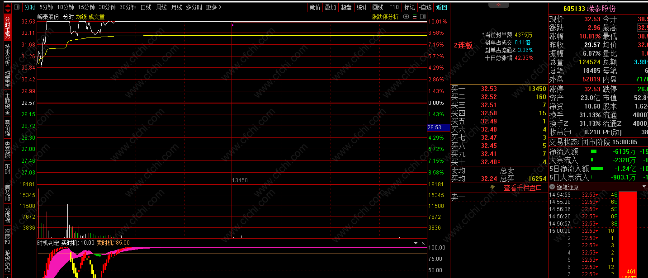Screen dimensions: 648x278
Task: Click the upload-arrow icon next to 涨跌停分析
Action: click(x=406, y=17)
